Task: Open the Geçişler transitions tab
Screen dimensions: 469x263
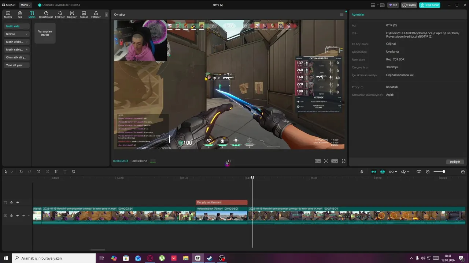Action: click(72, 15)
